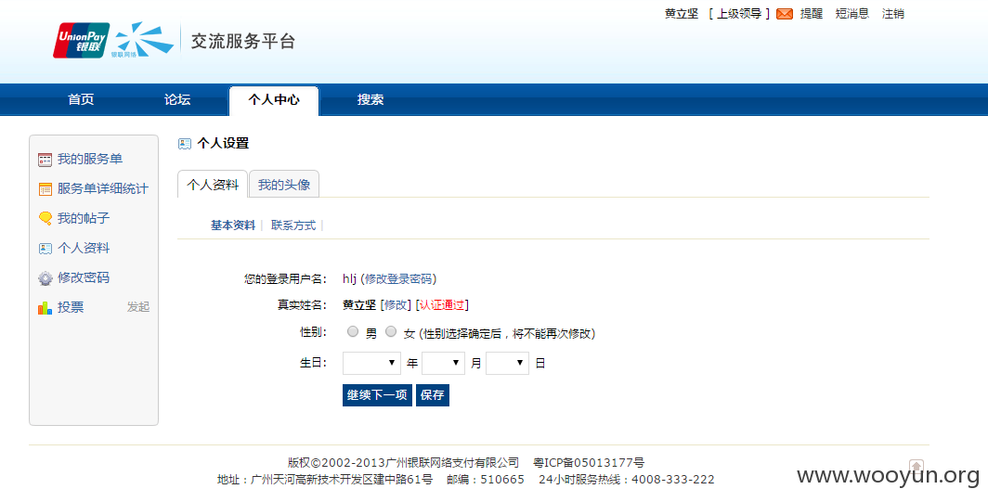Click the 4008-333-222 hotline text

(673, 480)
